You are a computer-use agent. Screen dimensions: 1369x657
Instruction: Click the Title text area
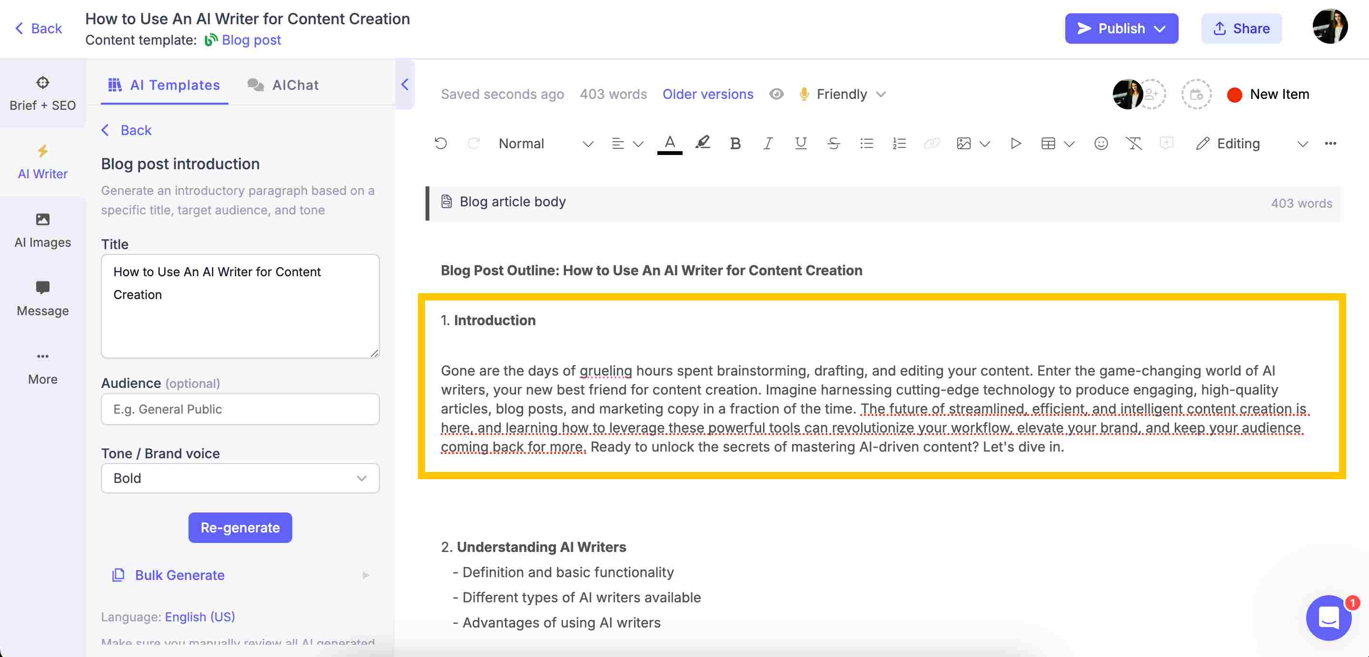[240, 306]
